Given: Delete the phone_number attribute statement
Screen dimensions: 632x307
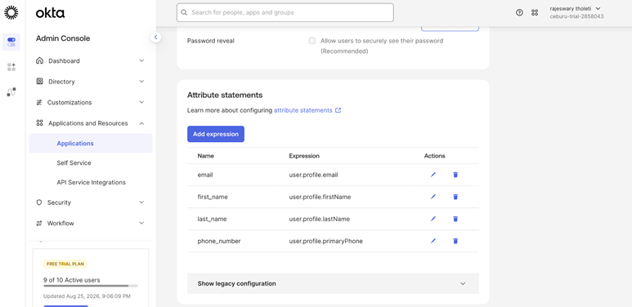Looking at the screenshot, I should click(455, 241).
